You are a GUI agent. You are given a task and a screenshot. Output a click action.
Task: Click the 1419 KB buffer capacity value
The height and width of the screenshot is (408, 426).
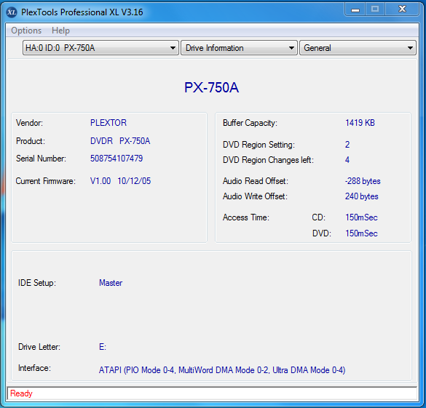(x=360, y=123)
